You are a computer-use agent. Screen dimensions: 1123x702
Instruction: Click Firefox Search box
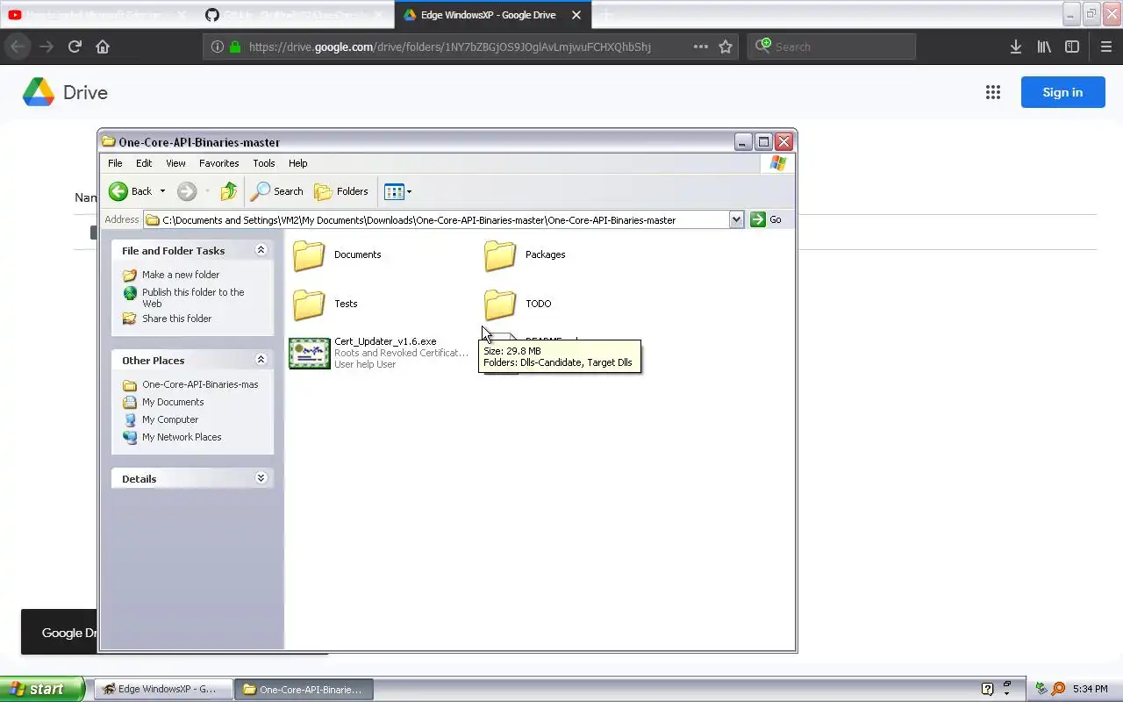(x=832, y=47)
